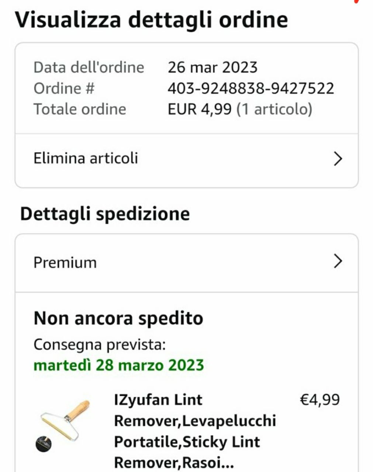
Task: Tap the Dettagli spedizione section heading
Action: [x=105, y=214]
